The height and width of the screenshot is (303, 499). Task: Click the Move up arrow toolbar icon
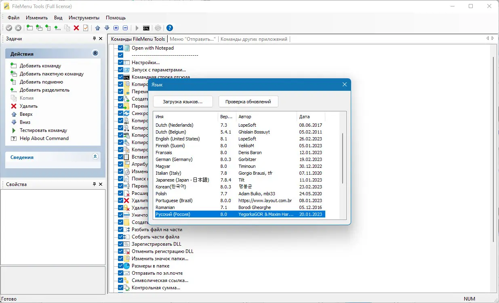tap(97, 28)
